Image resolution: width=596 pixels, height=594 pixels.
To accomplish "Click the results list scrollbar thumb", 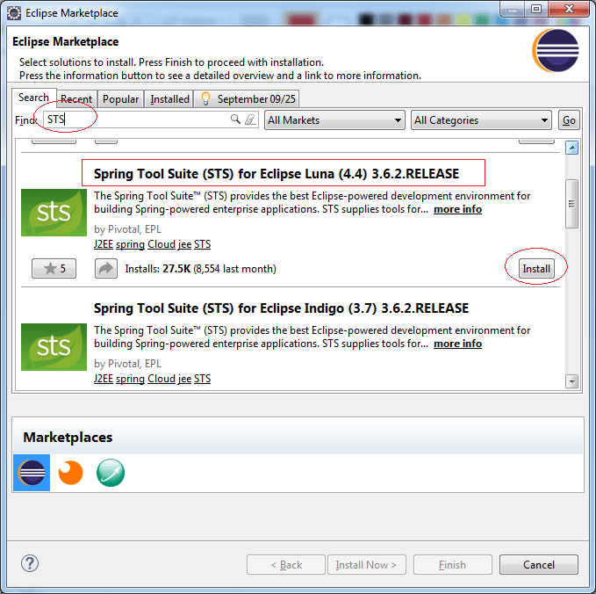I will click(x=571, y=204).
